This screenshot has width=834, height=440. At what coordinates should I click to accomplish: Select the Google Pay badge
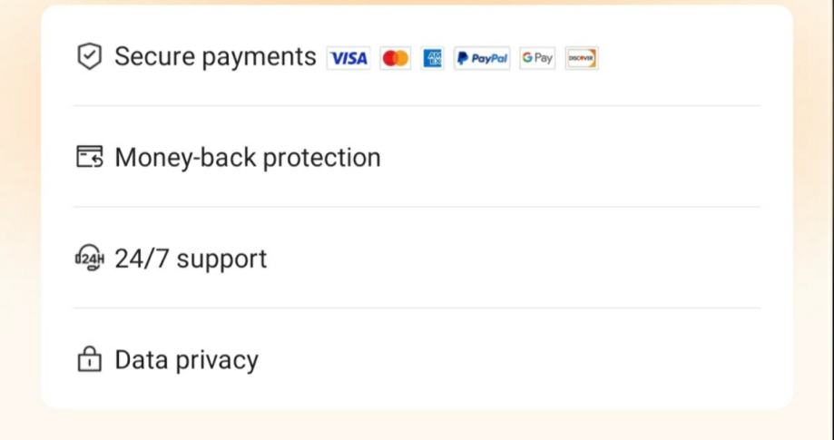[537, 59]
